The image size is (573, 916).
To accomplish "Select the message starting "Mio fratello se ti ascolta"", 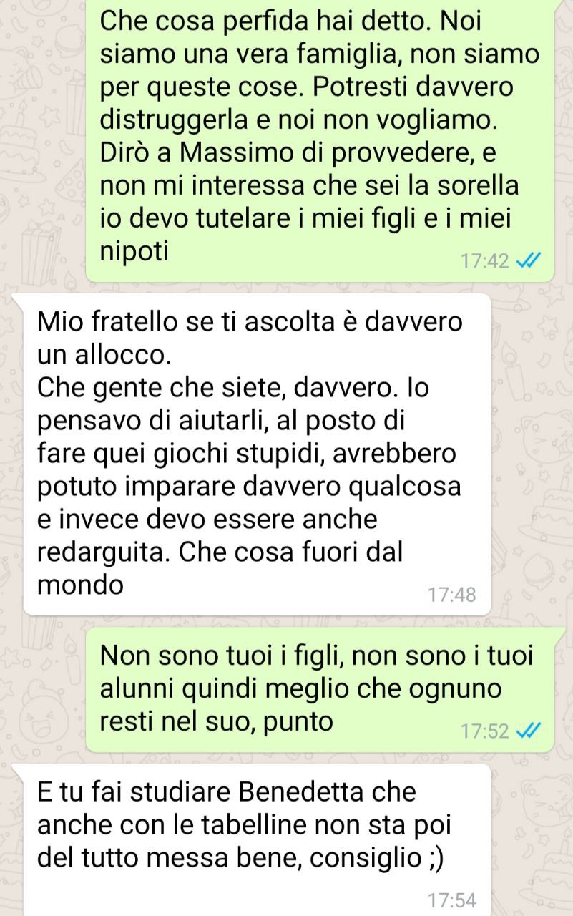I will (258, 454).
